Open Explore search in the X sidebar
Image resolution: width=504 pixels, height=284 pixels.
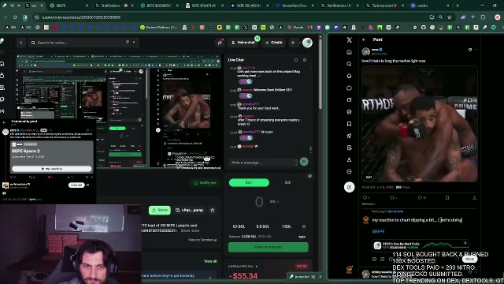click(x=350, y=64)
